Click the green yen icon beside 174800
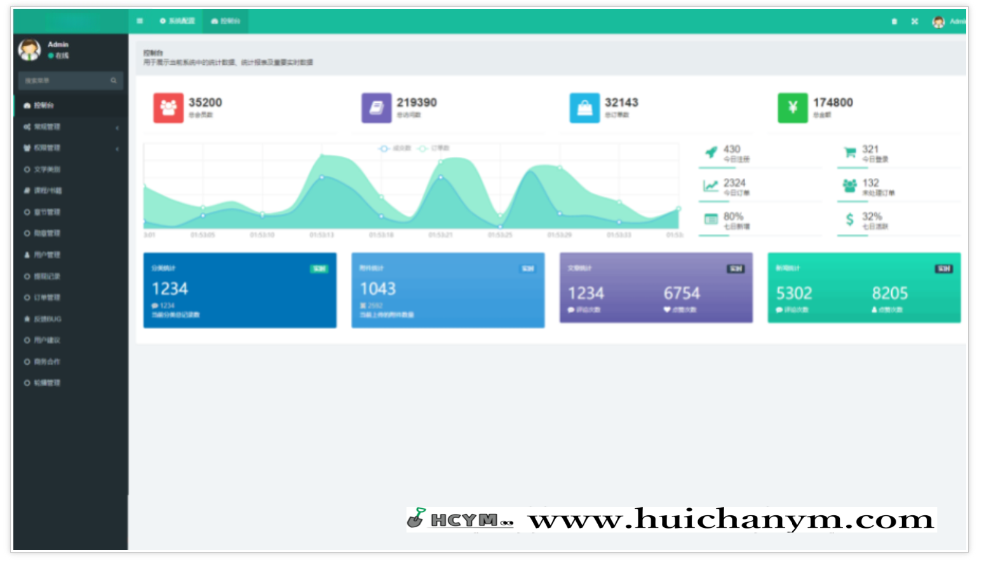This screenshot has height=566, width=984. 792,108
